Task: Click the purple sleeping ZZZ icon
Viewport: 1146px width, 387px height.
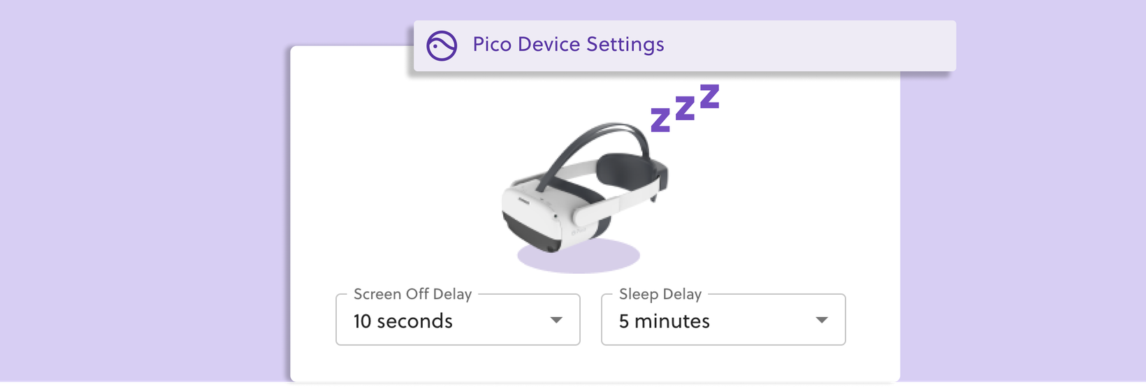Action: pos(685,108)
